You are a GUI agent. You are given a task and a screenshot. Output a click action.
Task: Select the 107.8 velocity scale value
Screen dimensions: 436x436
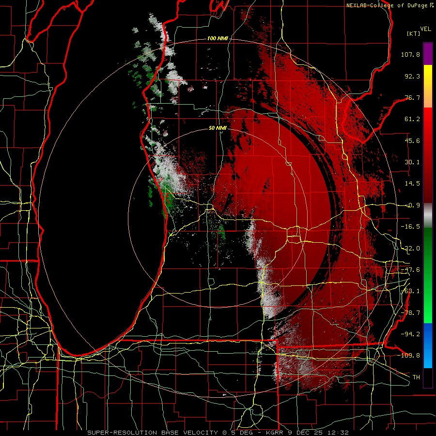coord(410,54)
